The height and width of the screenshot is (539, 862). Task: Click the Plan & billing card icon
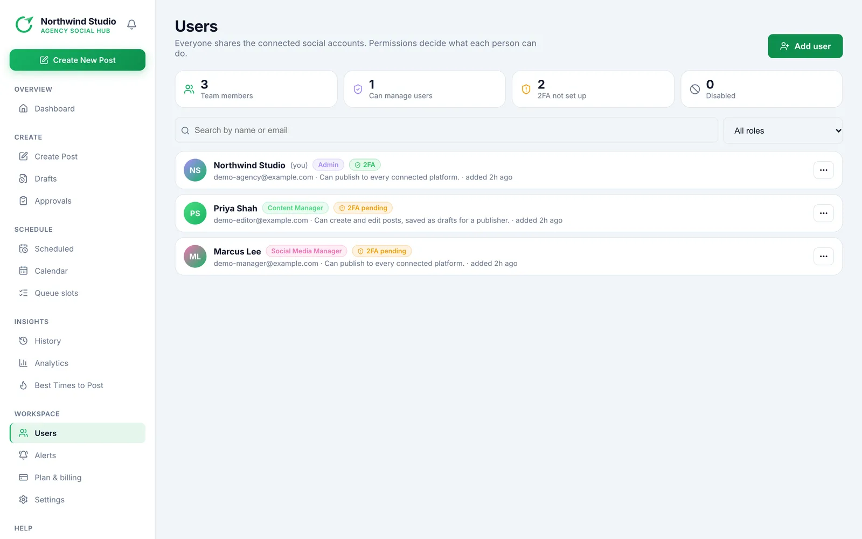(23, 477)
